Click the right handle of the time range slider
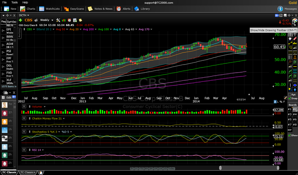Viewport: 298px width, 175px height. [x=278, y=168]
